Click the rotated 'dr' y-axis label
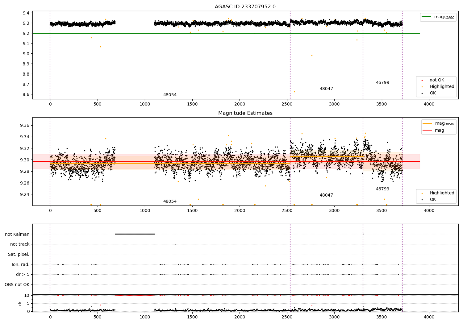 click(x=20, y=303)
